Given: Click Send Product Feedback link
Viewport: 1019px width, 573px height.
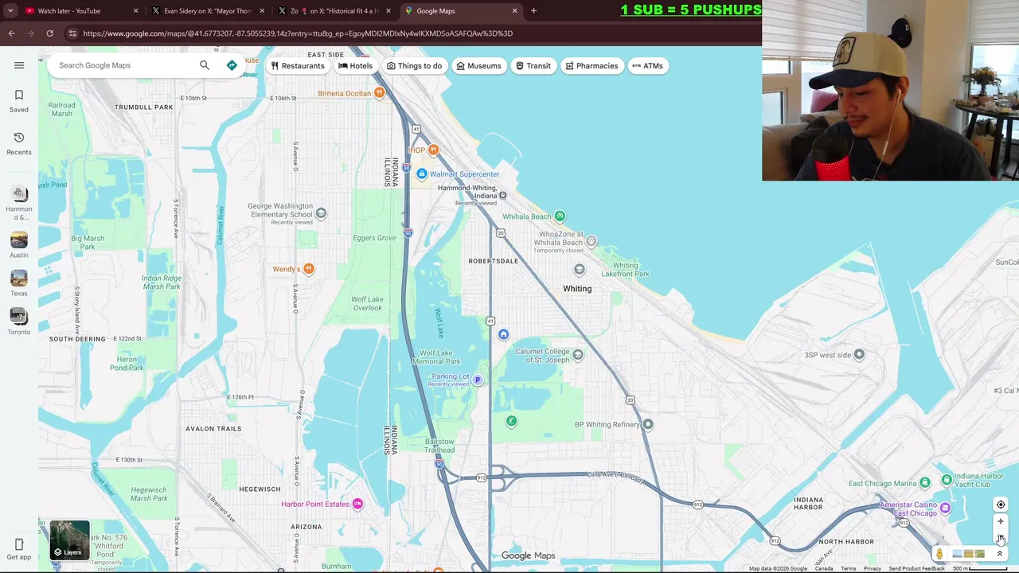Looking at the screenshot, I should click(x=916, y=568).
